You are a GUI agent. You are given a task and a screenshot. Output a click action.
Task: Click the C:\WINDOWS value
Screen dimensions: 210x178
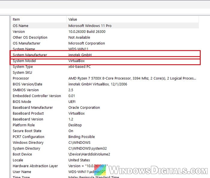(x=79, y=143)
